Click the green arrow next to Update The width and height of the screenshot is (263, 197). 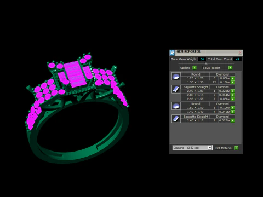tap(195, 68)
